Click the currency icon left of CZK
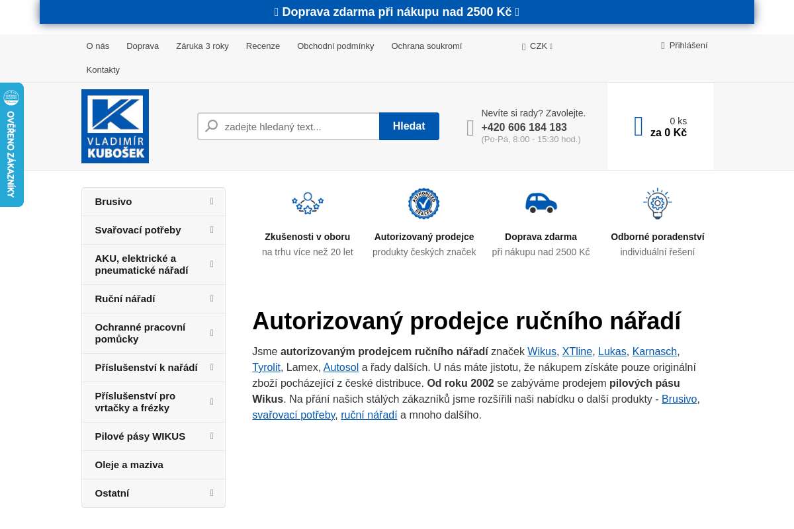 [x=524, y=47]
